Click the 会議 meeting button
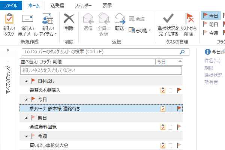The image size is (225, 150). pyautogui.click(x=137, y=19)
